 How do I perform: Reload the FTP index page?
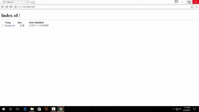point(11,7)
